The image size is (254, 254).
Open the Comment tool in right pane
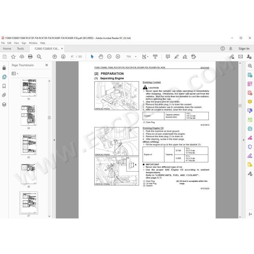click(x=250, y=102)
